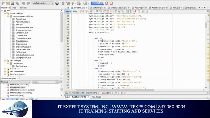210x118 pixels.
Task: Select Contractor.java in project tree
Action: tap(22, 33)
